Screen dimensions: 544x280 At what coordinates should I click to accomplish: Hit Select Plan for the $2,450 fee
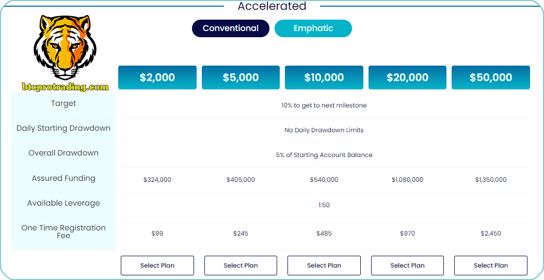[491, 266]
